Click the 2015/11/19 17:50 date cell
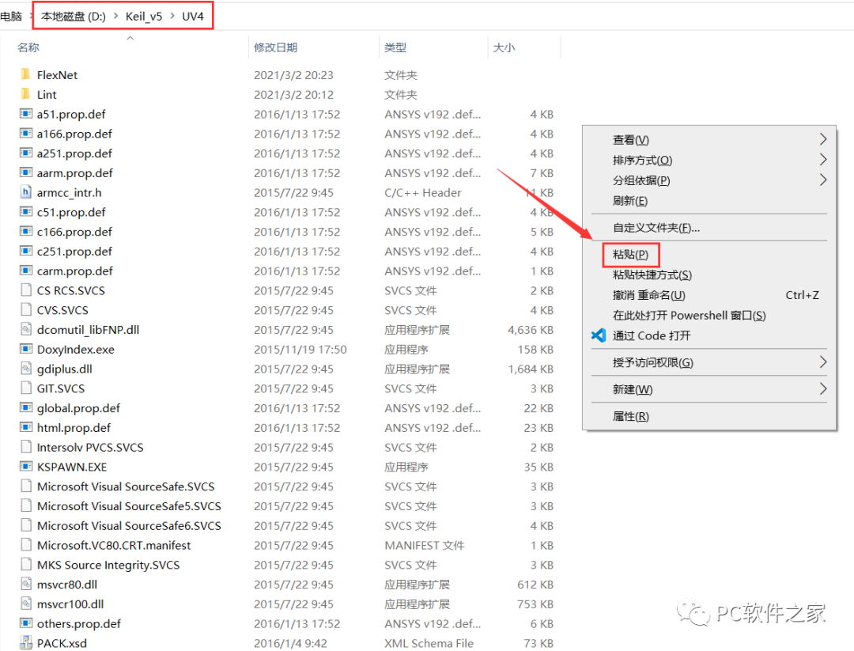 pyautogui.click(x=300, y=350)
